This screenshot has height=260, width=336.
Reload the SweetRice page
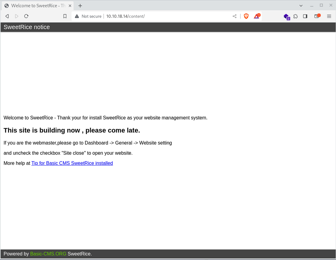pyautogui.click(x=26, y=16)
